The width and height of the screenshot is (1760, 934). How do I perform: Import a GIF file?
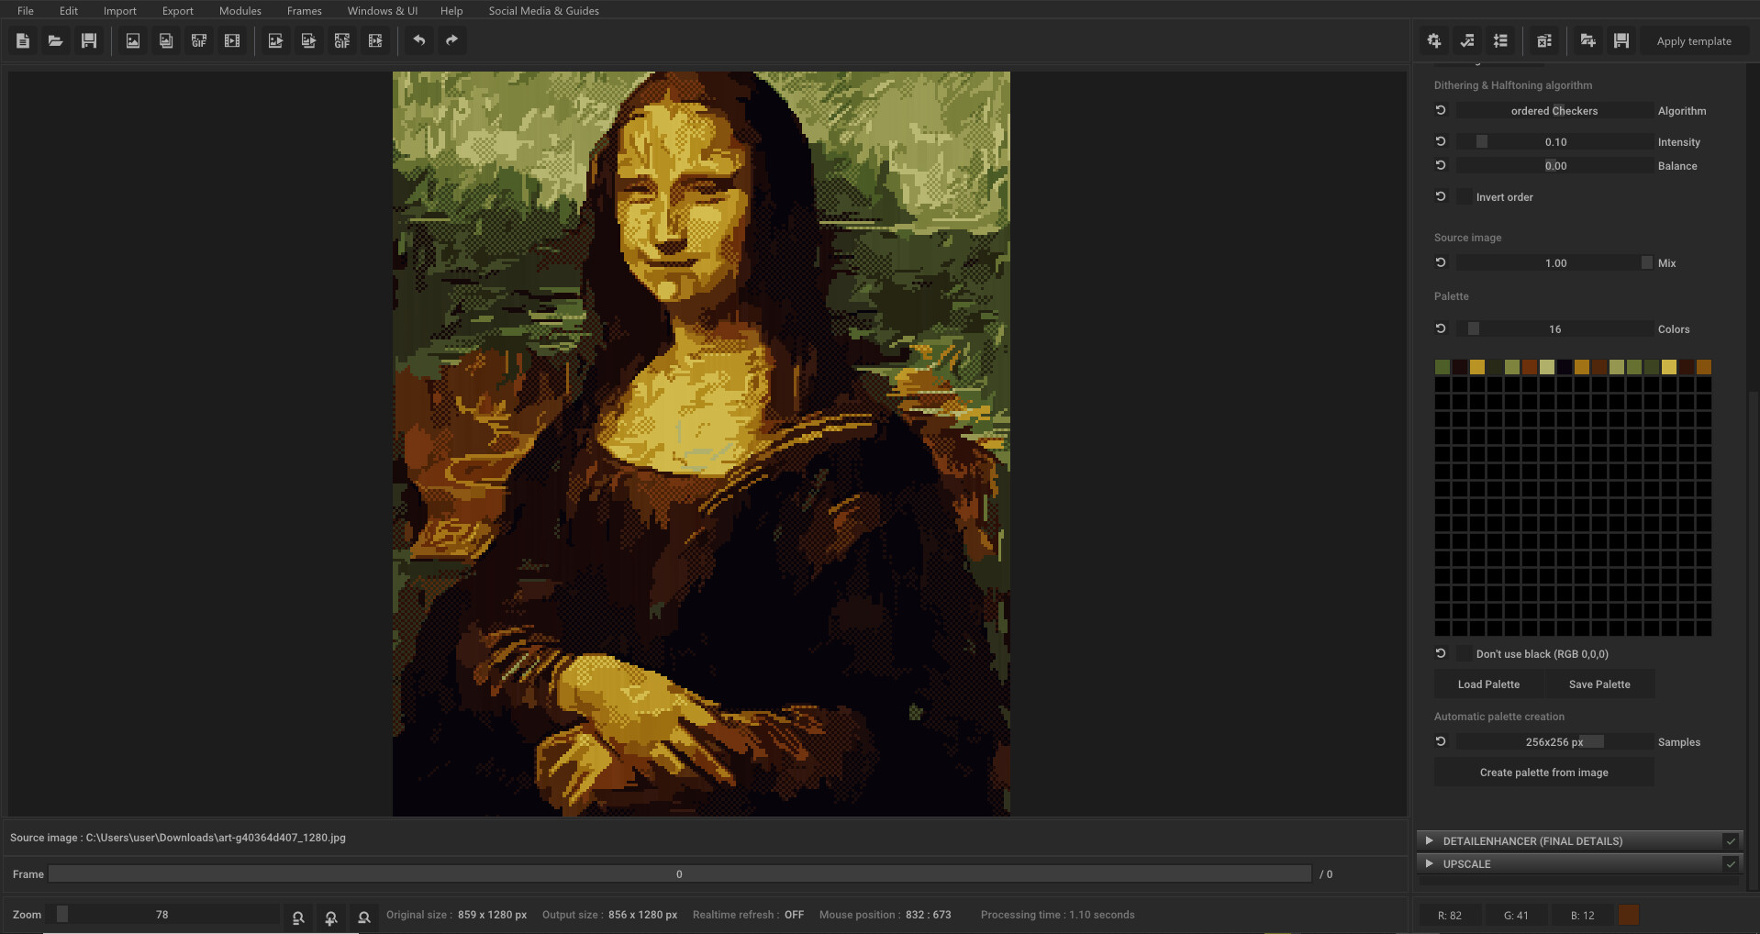(198, 40)
